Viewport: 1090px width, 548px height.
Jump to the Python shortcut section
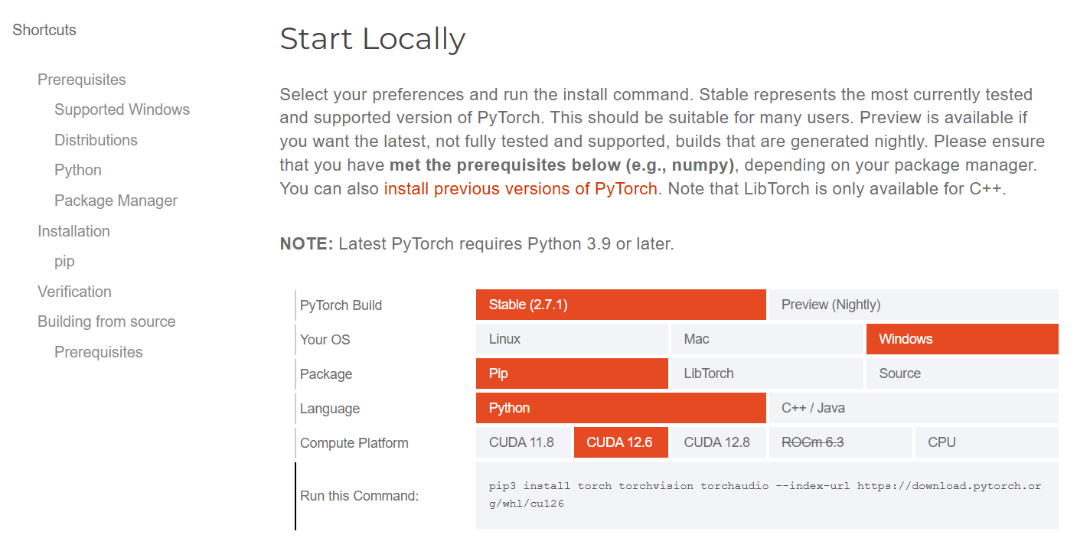point(78,170)
